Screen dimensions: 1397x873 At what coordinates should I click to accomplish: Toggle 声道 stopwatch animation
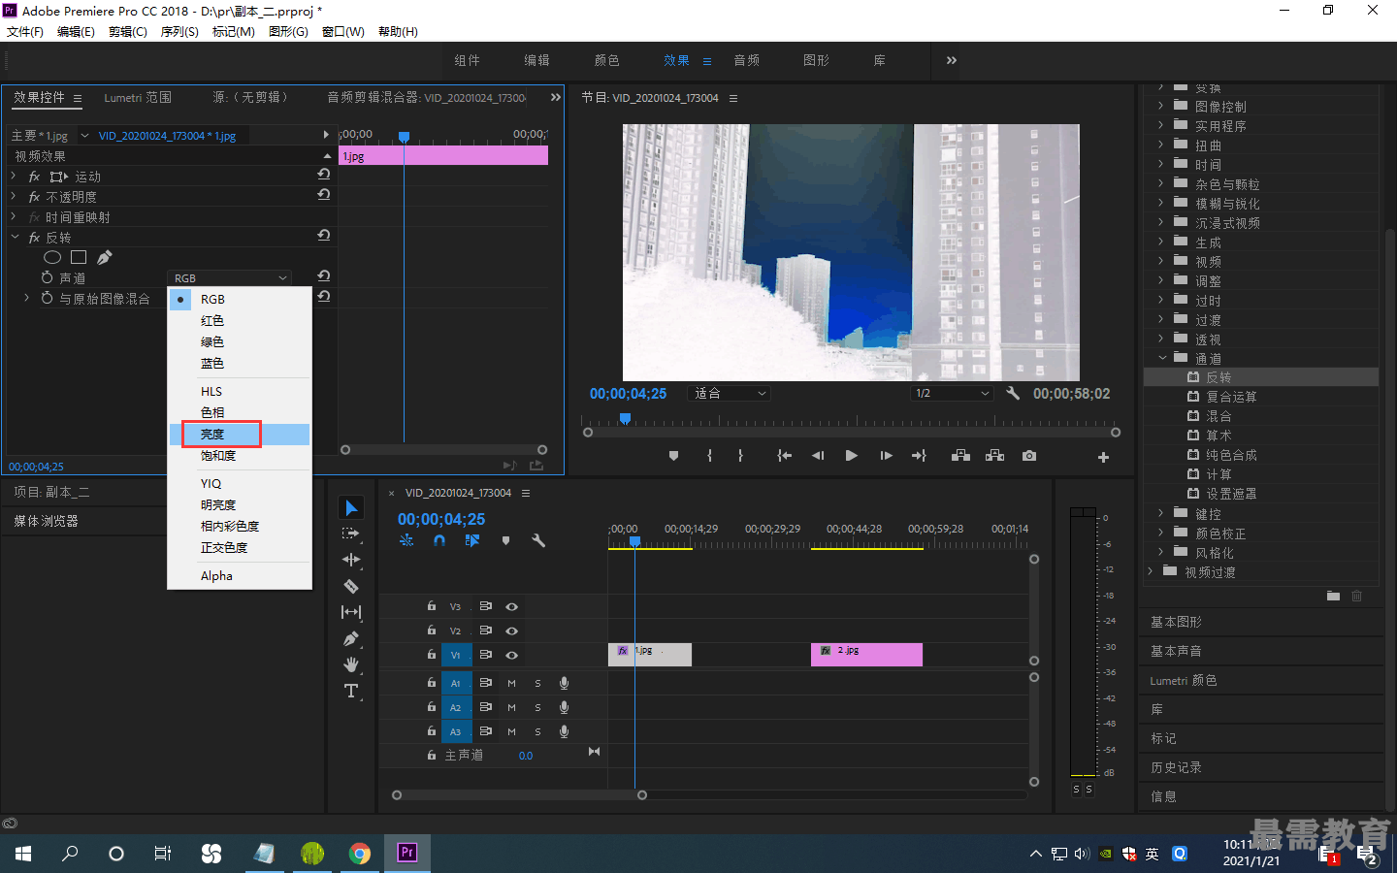(x=47, y=277)
